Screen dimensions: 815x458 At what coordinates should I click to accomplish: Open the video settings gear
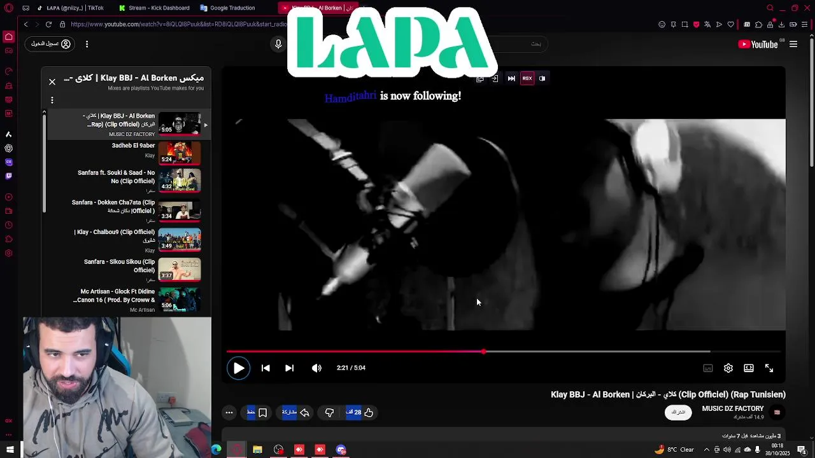(728, 368)
